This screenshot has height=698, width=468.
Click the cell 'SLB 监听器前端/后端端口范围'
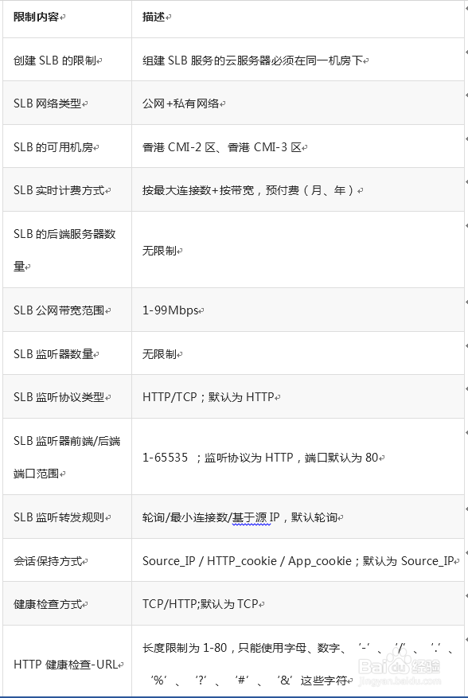67,456
